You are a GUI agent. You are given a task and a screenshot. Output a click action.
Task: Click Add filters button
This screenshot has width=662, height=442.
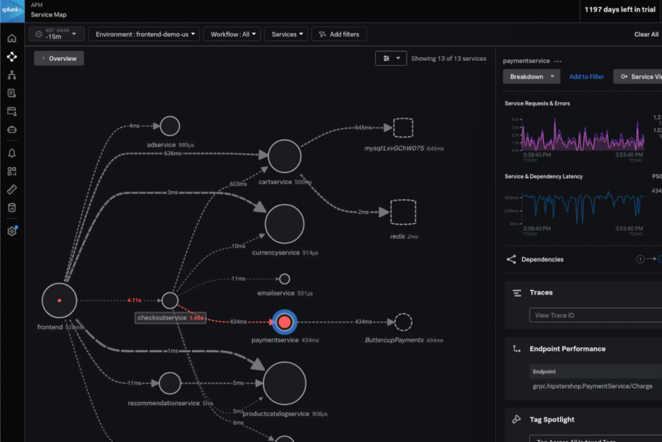339,34
